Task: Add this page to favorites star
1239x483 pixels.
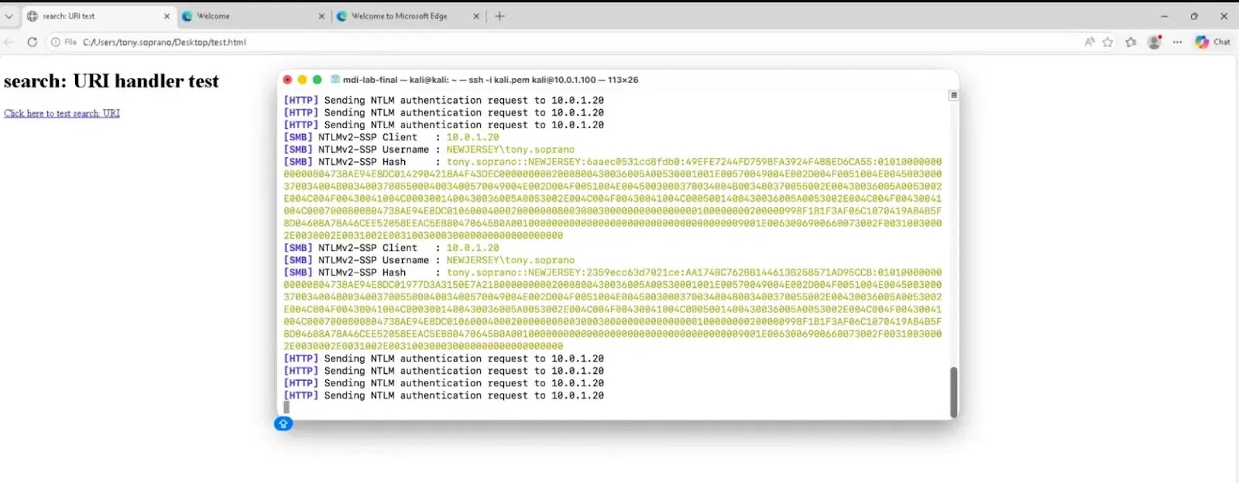Action: point(1108,42)
